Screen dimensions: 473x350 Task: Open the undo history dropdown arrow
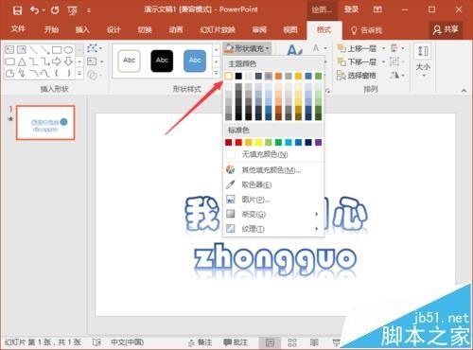tap(44, 10)
